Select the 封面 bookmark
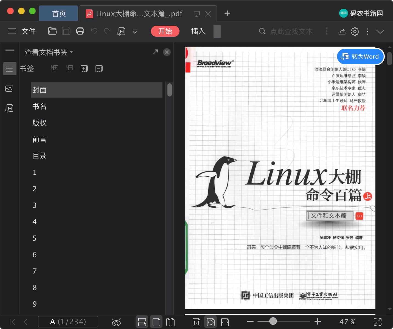Screen dimensions: 393x329 click(x=97, y=90)
